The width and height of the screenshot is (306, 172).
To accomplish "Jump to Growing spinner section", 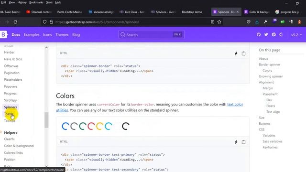I will pos(271,76).
